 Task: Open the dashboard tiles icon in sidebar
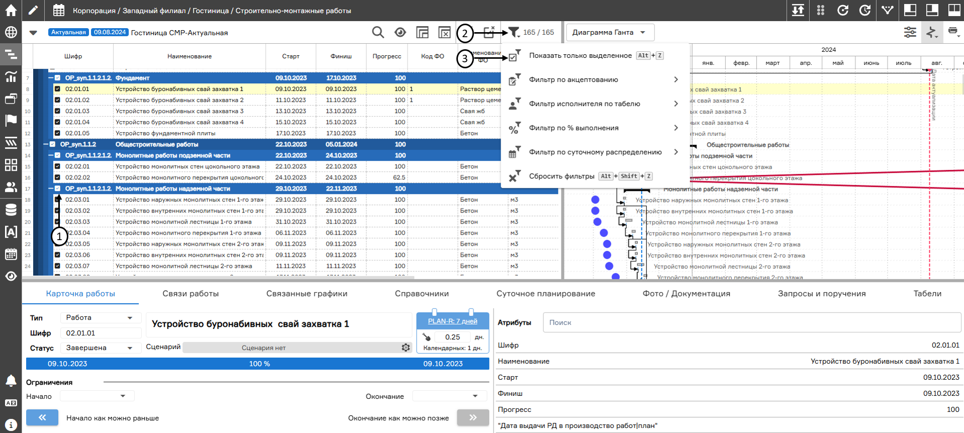(11, 165)
